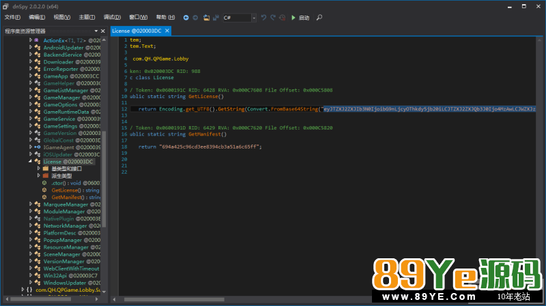Click the tree panel vertical scrollbar
Image resolution: width=546 pixels, height=306 pixels.
pyautogui.click(x=104, y=179)
